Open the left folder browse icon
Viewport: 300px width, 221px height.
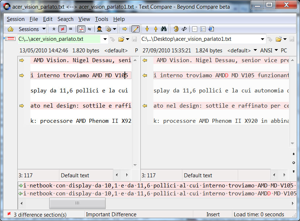[121, 39]
